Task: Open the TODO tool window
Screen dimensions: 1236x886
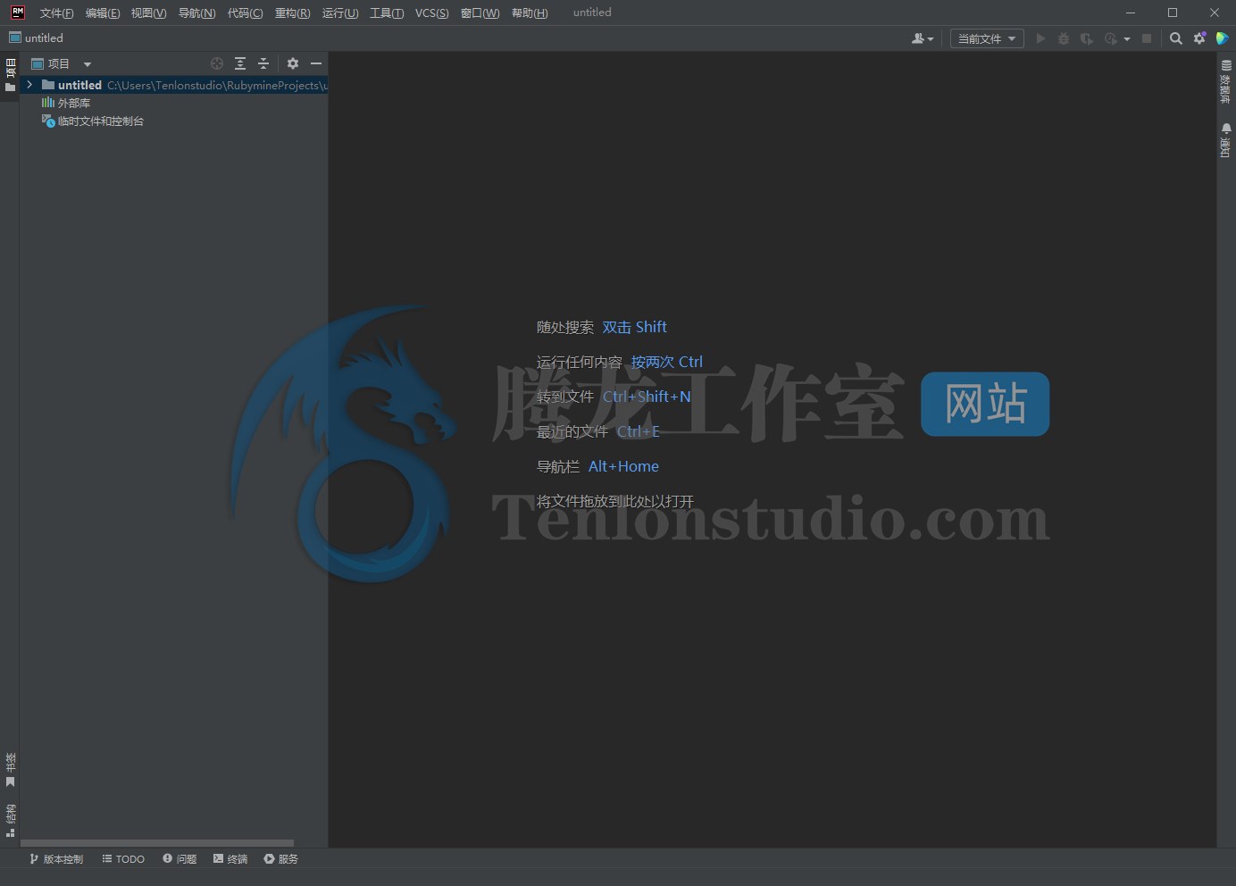Action: pyautogui.click(x=123, y=858)
